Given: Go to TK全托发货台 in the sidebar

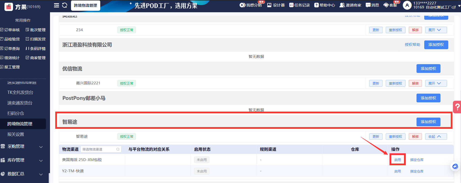Looking at the screenshot, I should 20,92.
